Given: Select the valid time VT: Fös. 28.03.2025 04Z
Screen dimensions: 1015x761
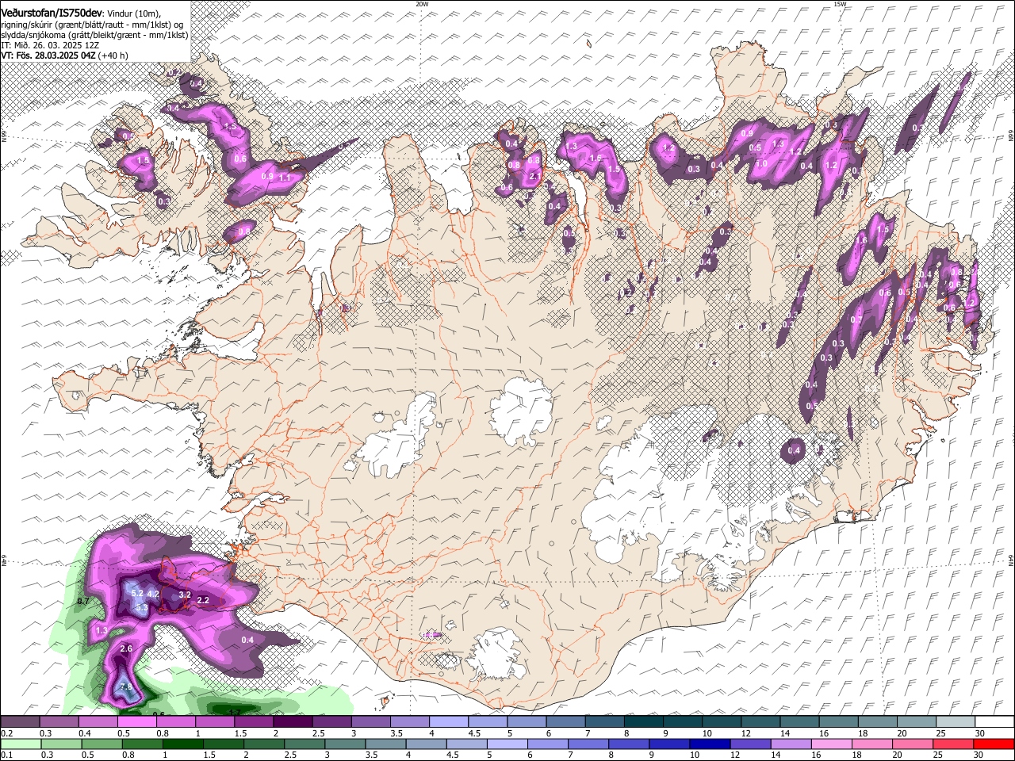Looking at the screenshot, I should pyautogui.click(x=49, y=55).
